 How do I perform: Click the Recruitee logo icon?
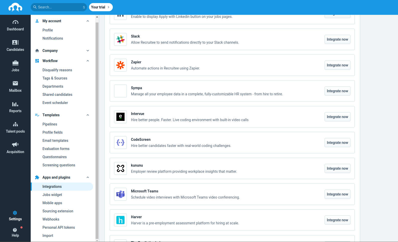pos(15,7)
